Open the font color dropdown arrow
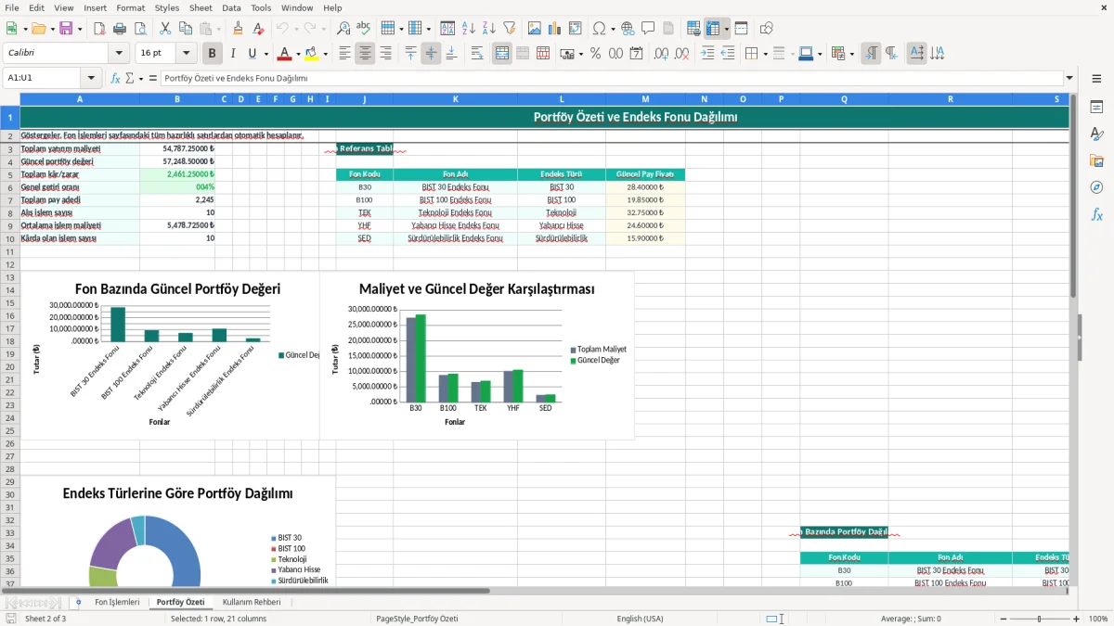The width and height of the screenshot is (1114, 626). click(298, 54)
